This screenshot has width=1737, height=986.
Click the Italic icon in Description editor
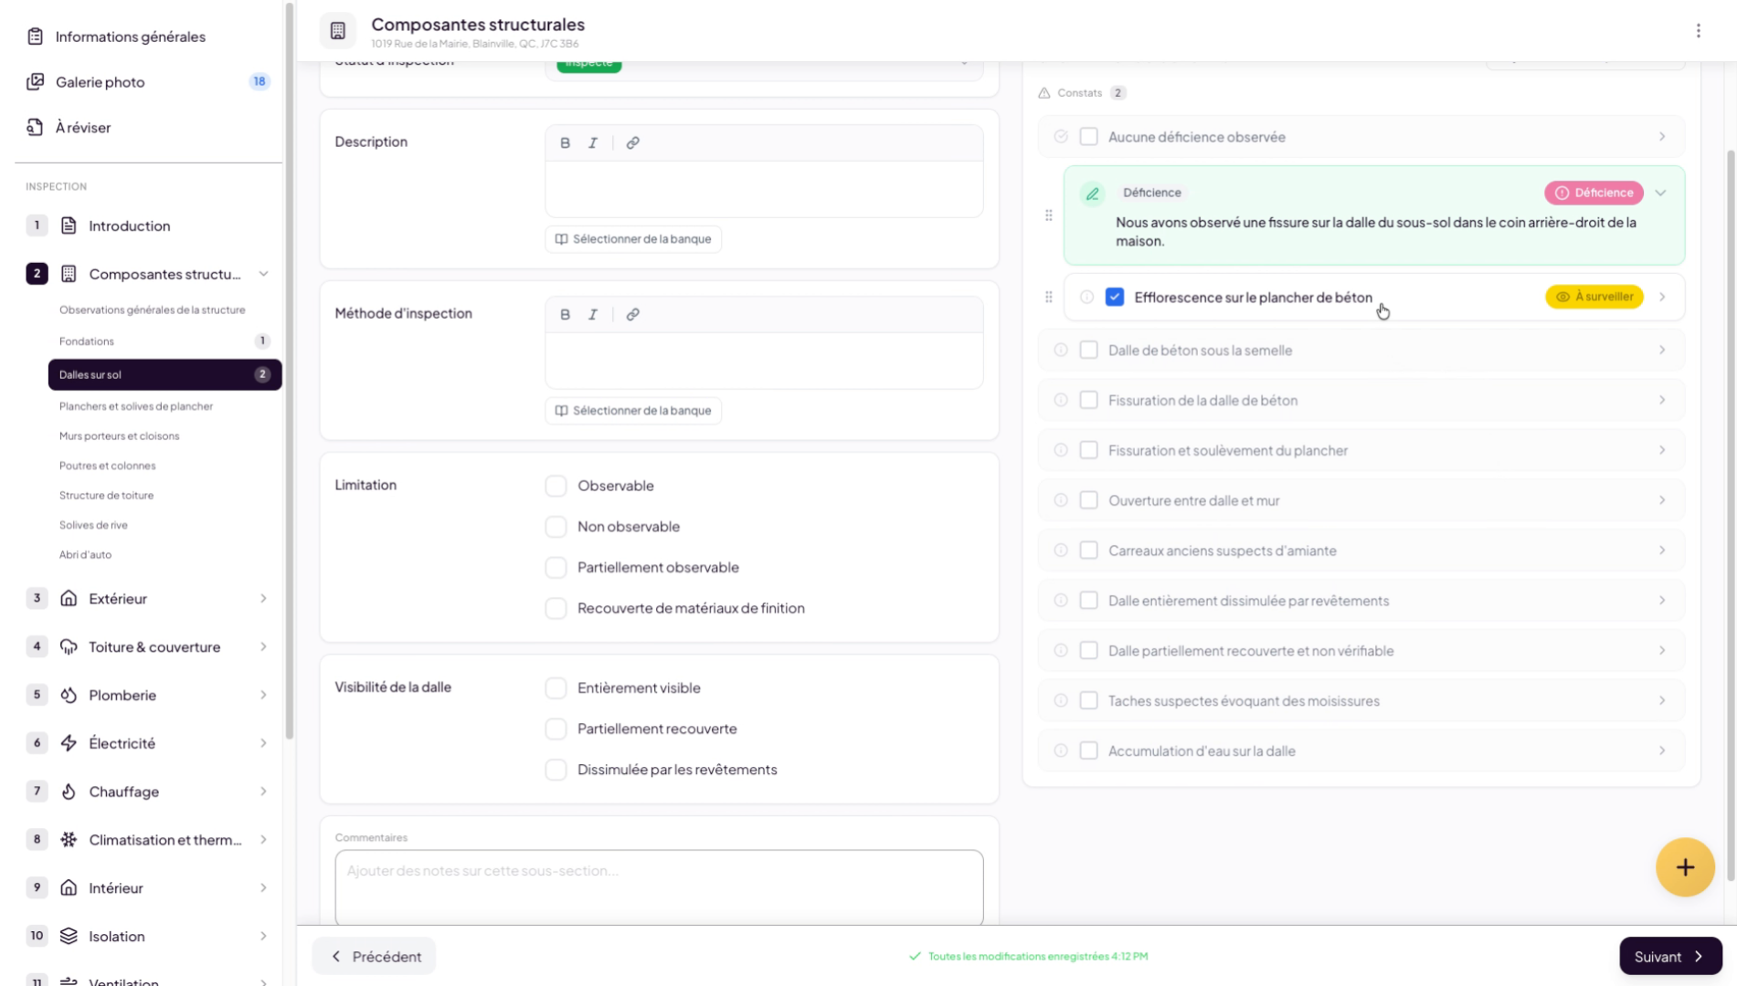(x=593, y=142)
